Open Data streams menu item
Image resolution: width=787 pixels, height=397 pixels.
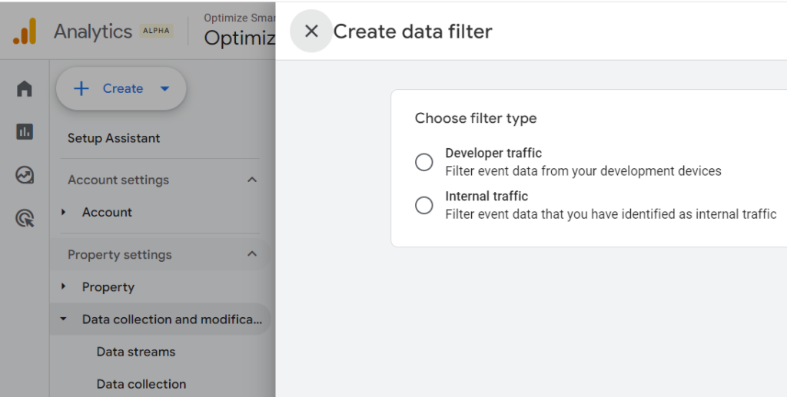pyautogui.click(x=136, y=352)
